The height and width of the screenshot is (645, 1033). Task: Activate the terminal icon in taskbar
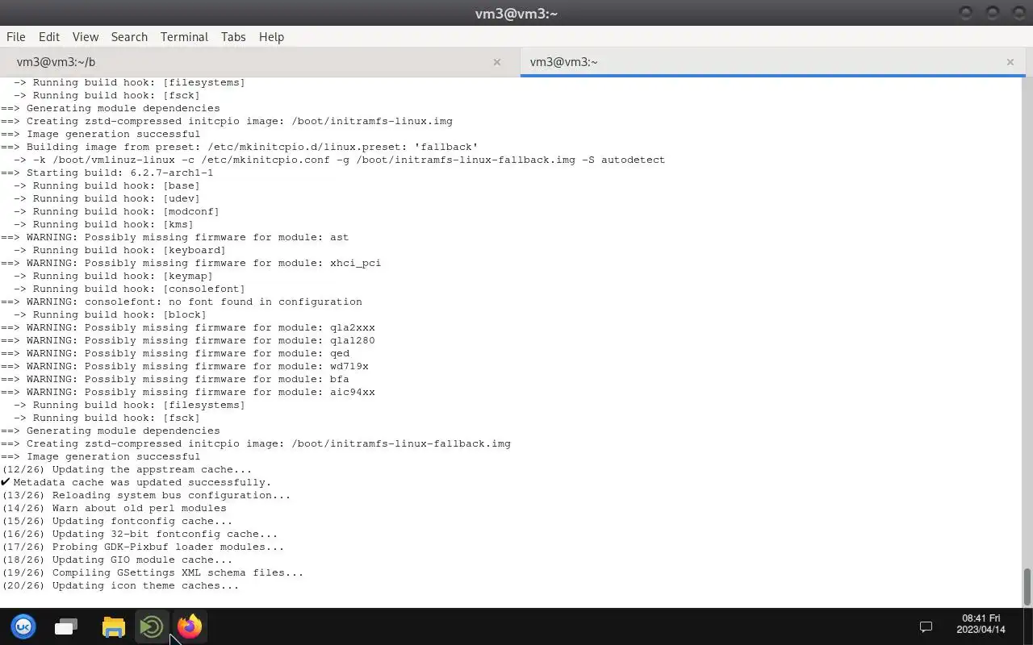(152, 626)
